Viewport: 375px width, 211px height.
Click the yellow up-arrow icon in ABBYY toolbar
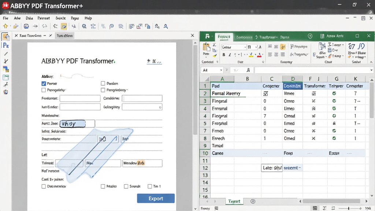5,26
